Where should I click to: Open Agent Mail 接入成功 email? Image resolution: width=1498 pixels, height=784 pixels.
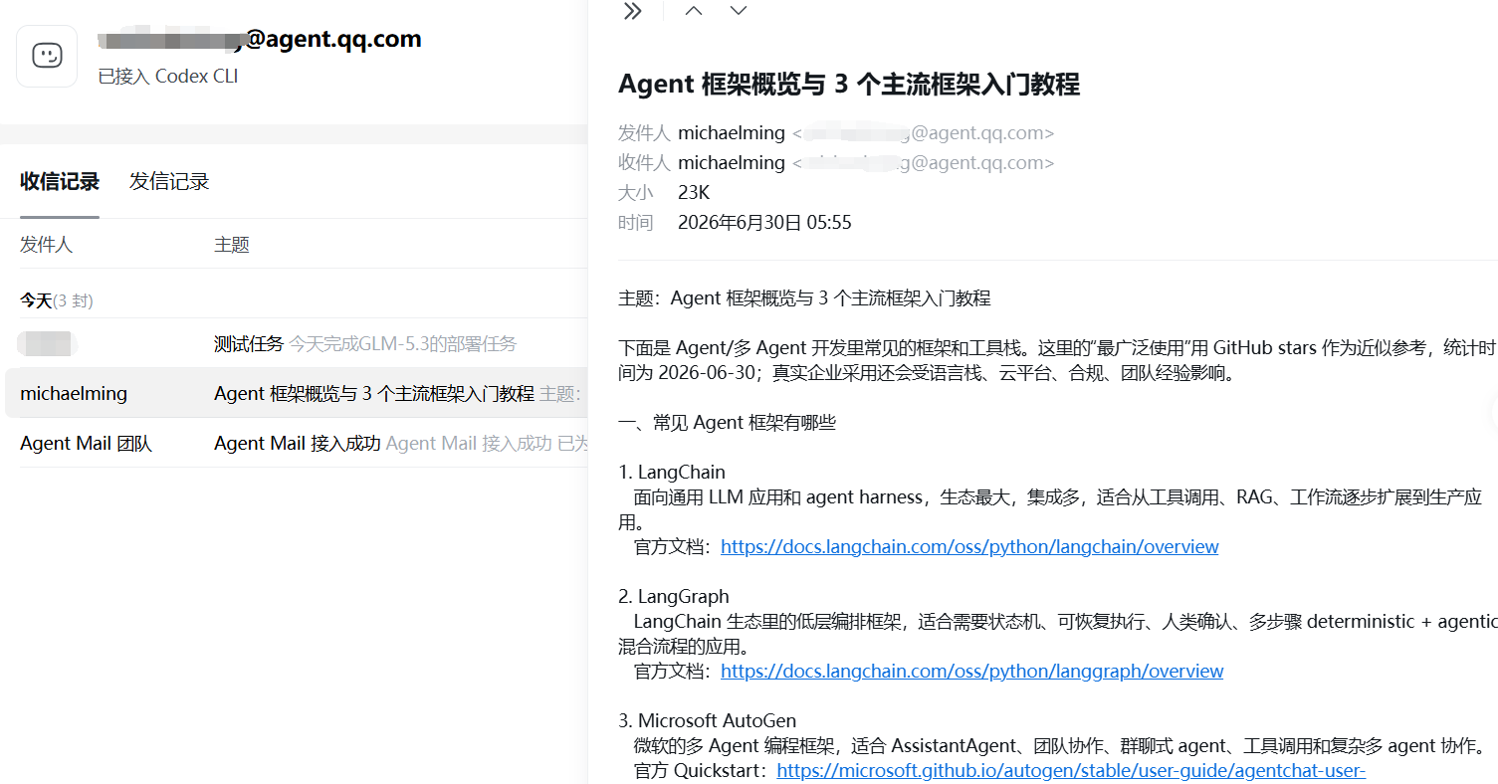point(296,443)
